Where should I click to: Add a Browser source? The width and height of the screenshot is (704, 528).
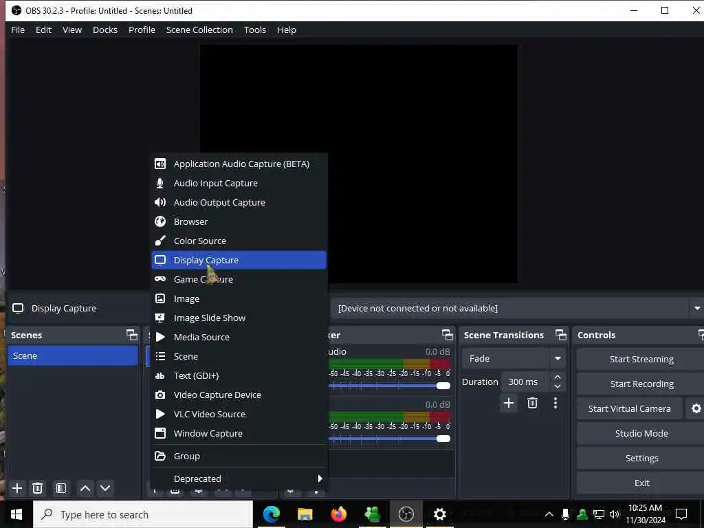tap(239, 222)
